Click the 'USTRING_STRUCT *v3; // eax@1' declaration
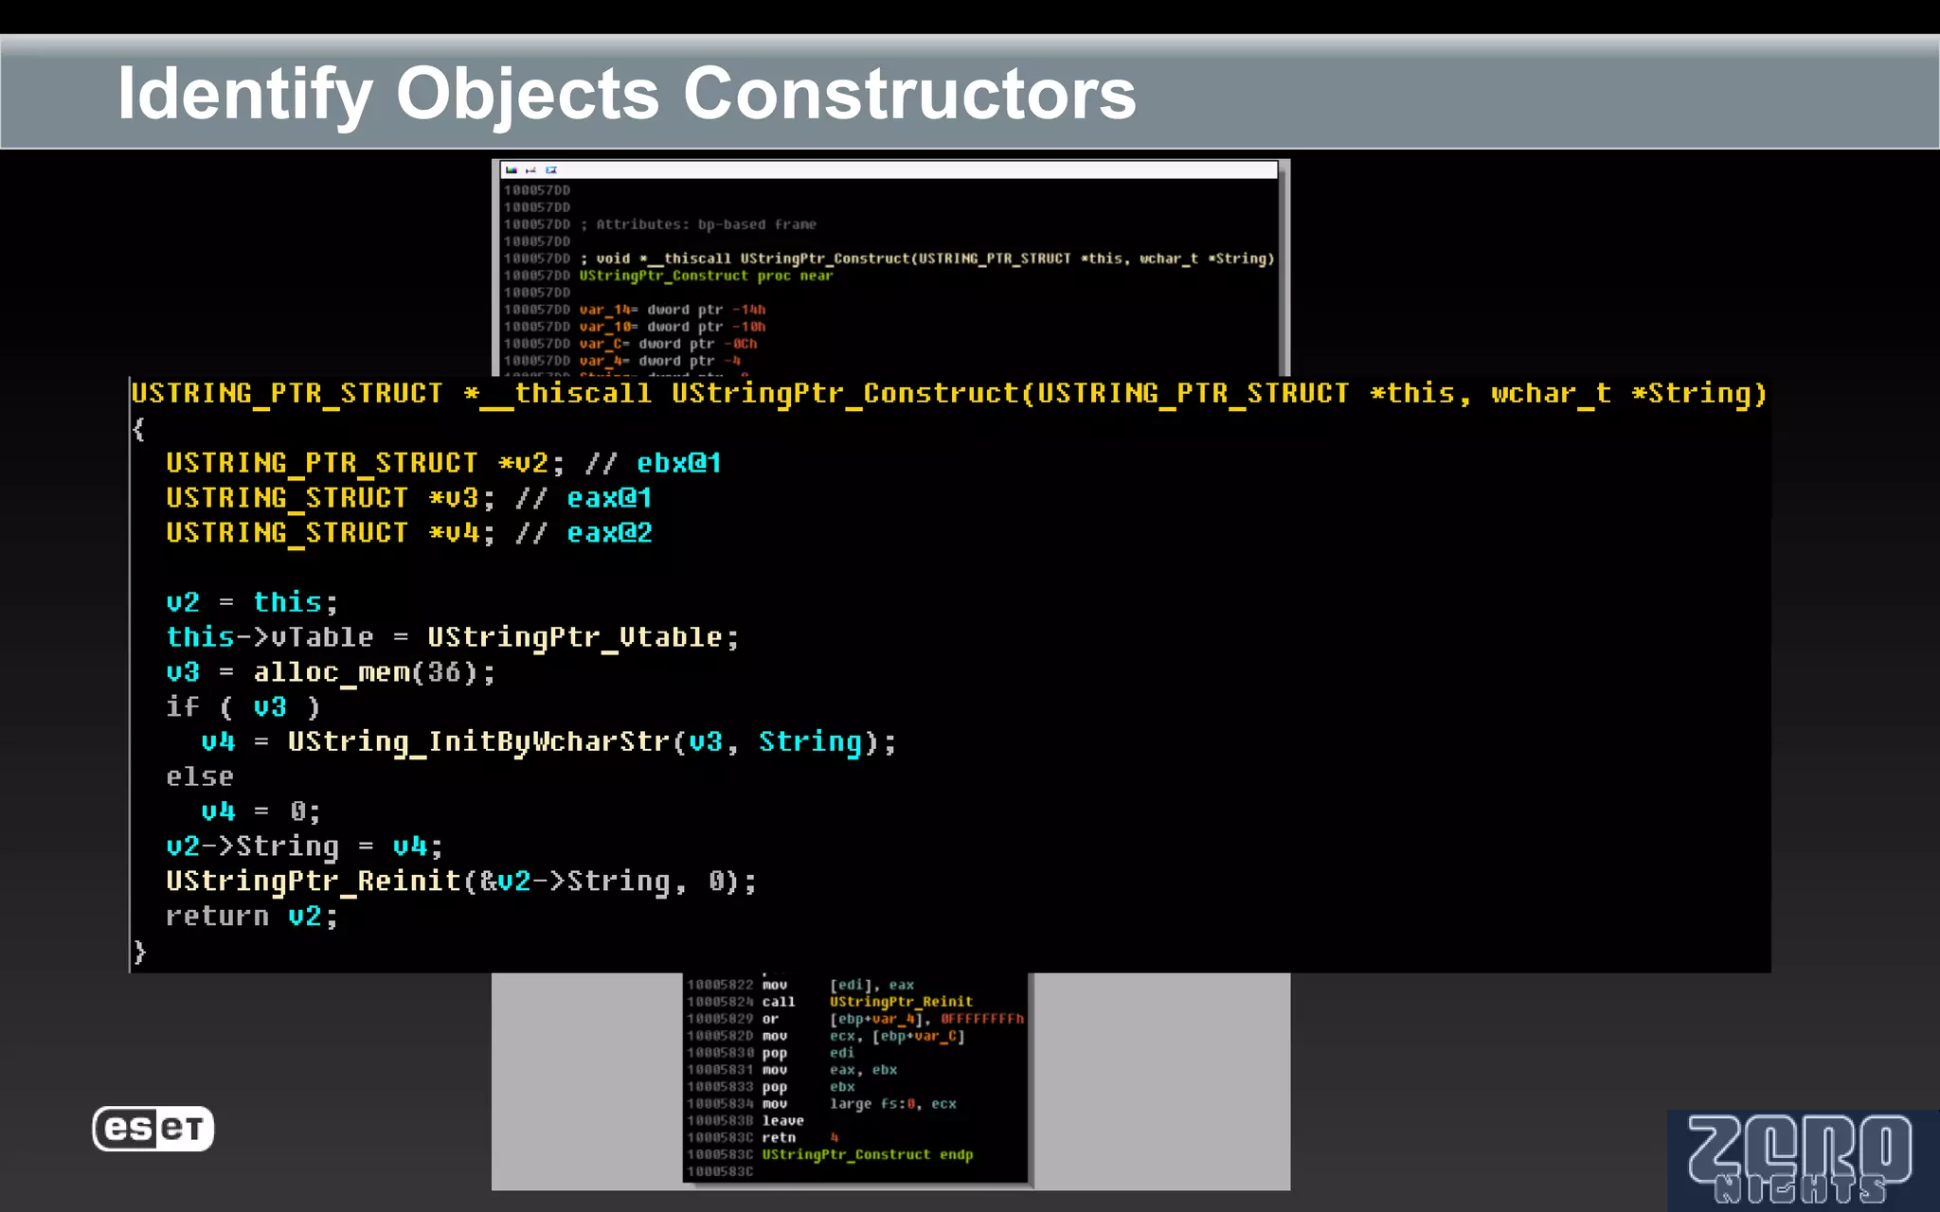This screenshot has width=1940, height=1212. (408, 498)
